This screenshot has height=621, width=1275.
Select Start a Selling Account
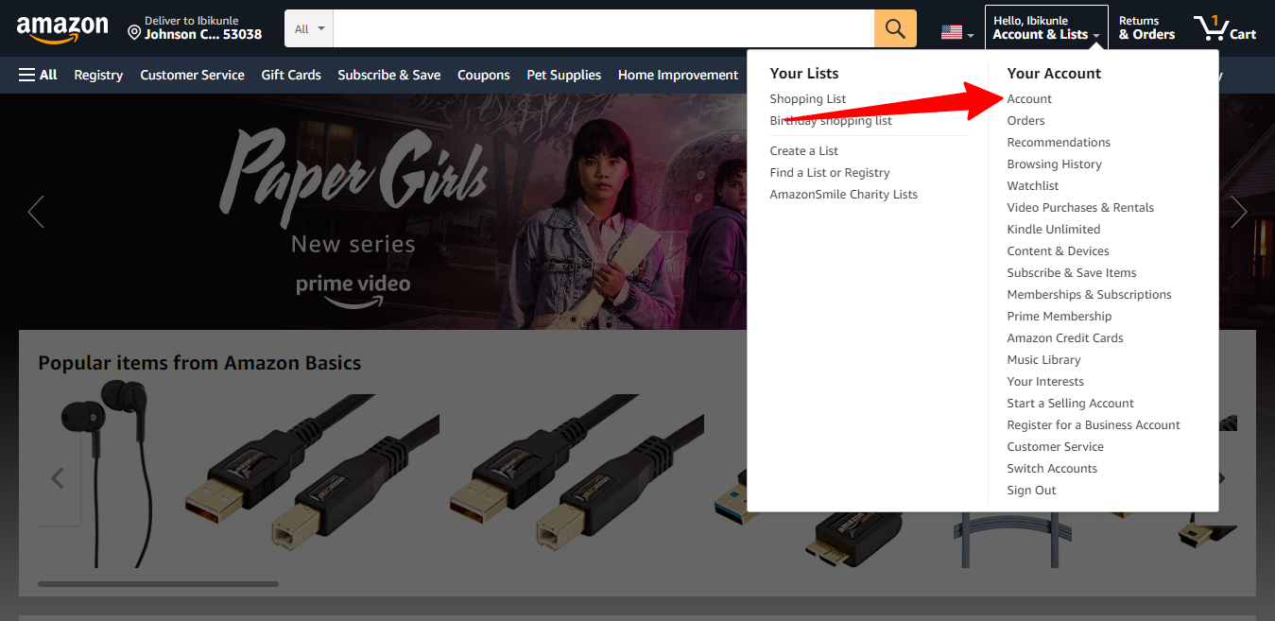point(1071,404)
